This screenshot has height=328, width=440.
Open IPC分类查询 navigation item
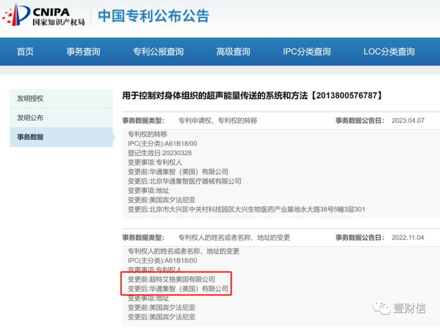click(x=307, y=52)
